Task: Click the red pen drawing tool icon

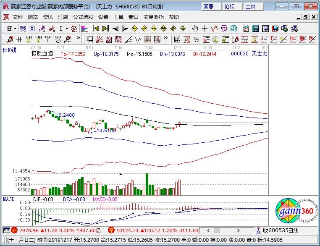Action: (10, 39)
